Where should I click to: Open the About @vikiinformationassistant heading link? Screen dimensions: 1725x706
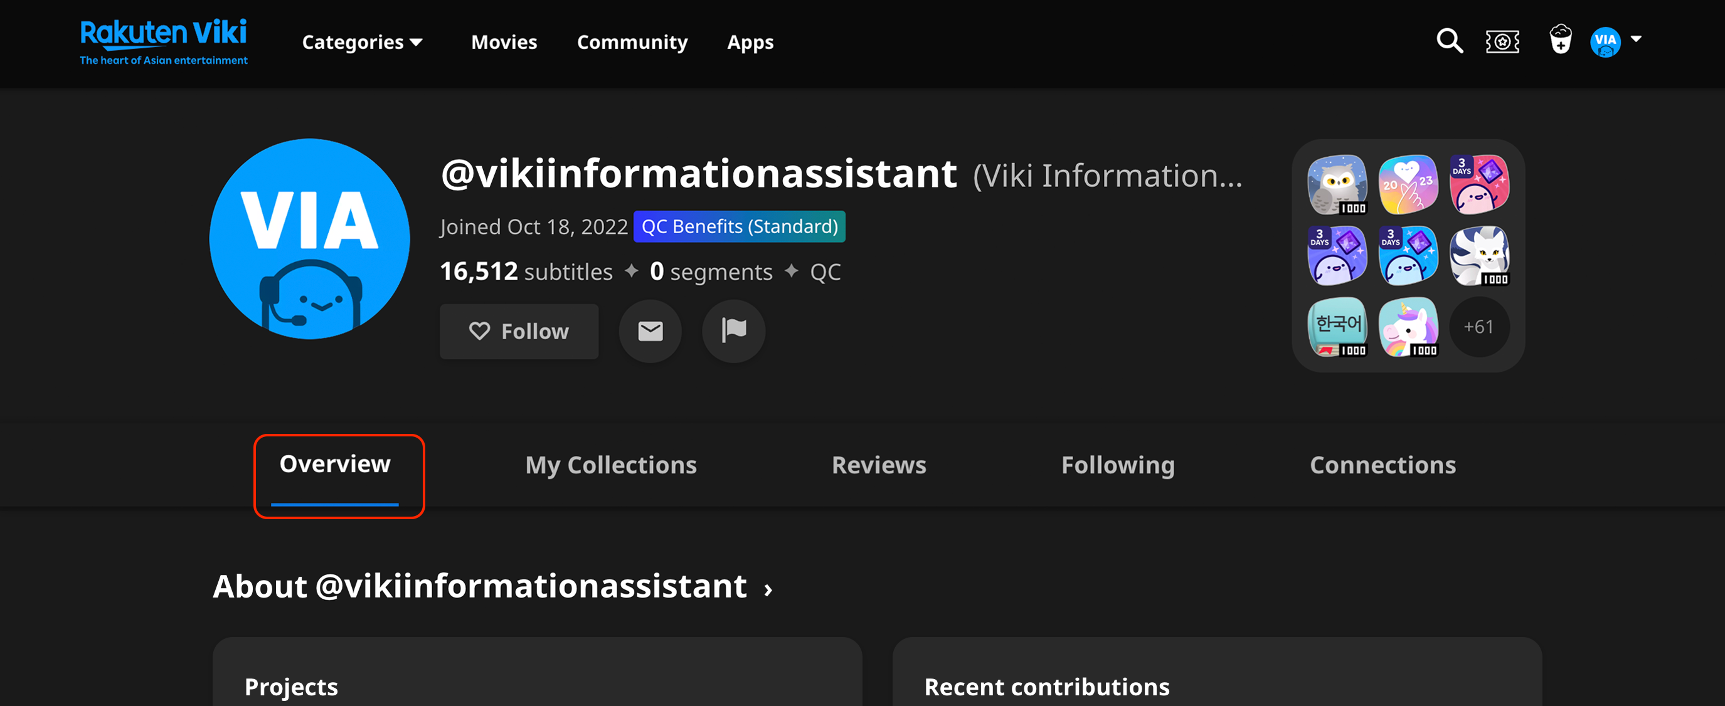click(479, 586)
